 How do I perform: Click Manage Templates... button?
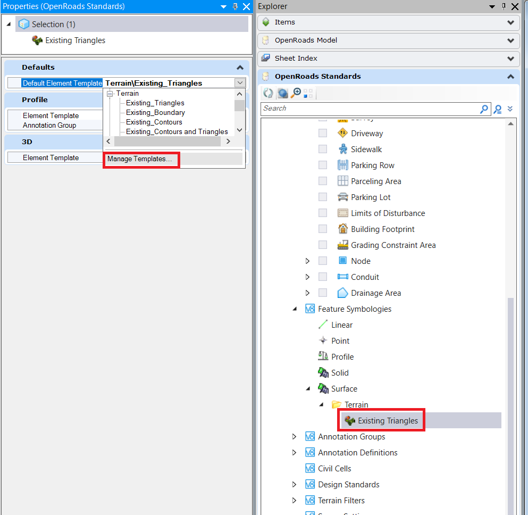[x=141, y=159]
